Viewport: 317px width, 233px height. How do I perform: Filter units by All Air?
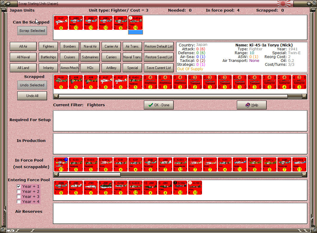[23, 46]
